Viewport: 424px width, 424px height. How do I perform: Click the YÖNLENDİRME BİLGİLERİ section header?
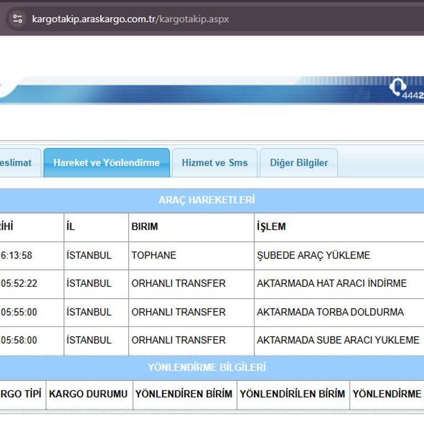[206, 368]
